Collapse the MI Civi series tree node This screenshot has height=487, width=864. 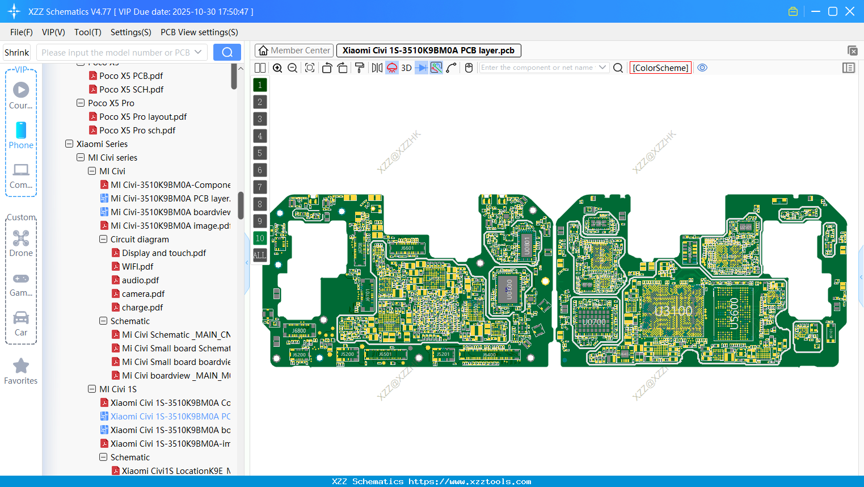[81, 157]
